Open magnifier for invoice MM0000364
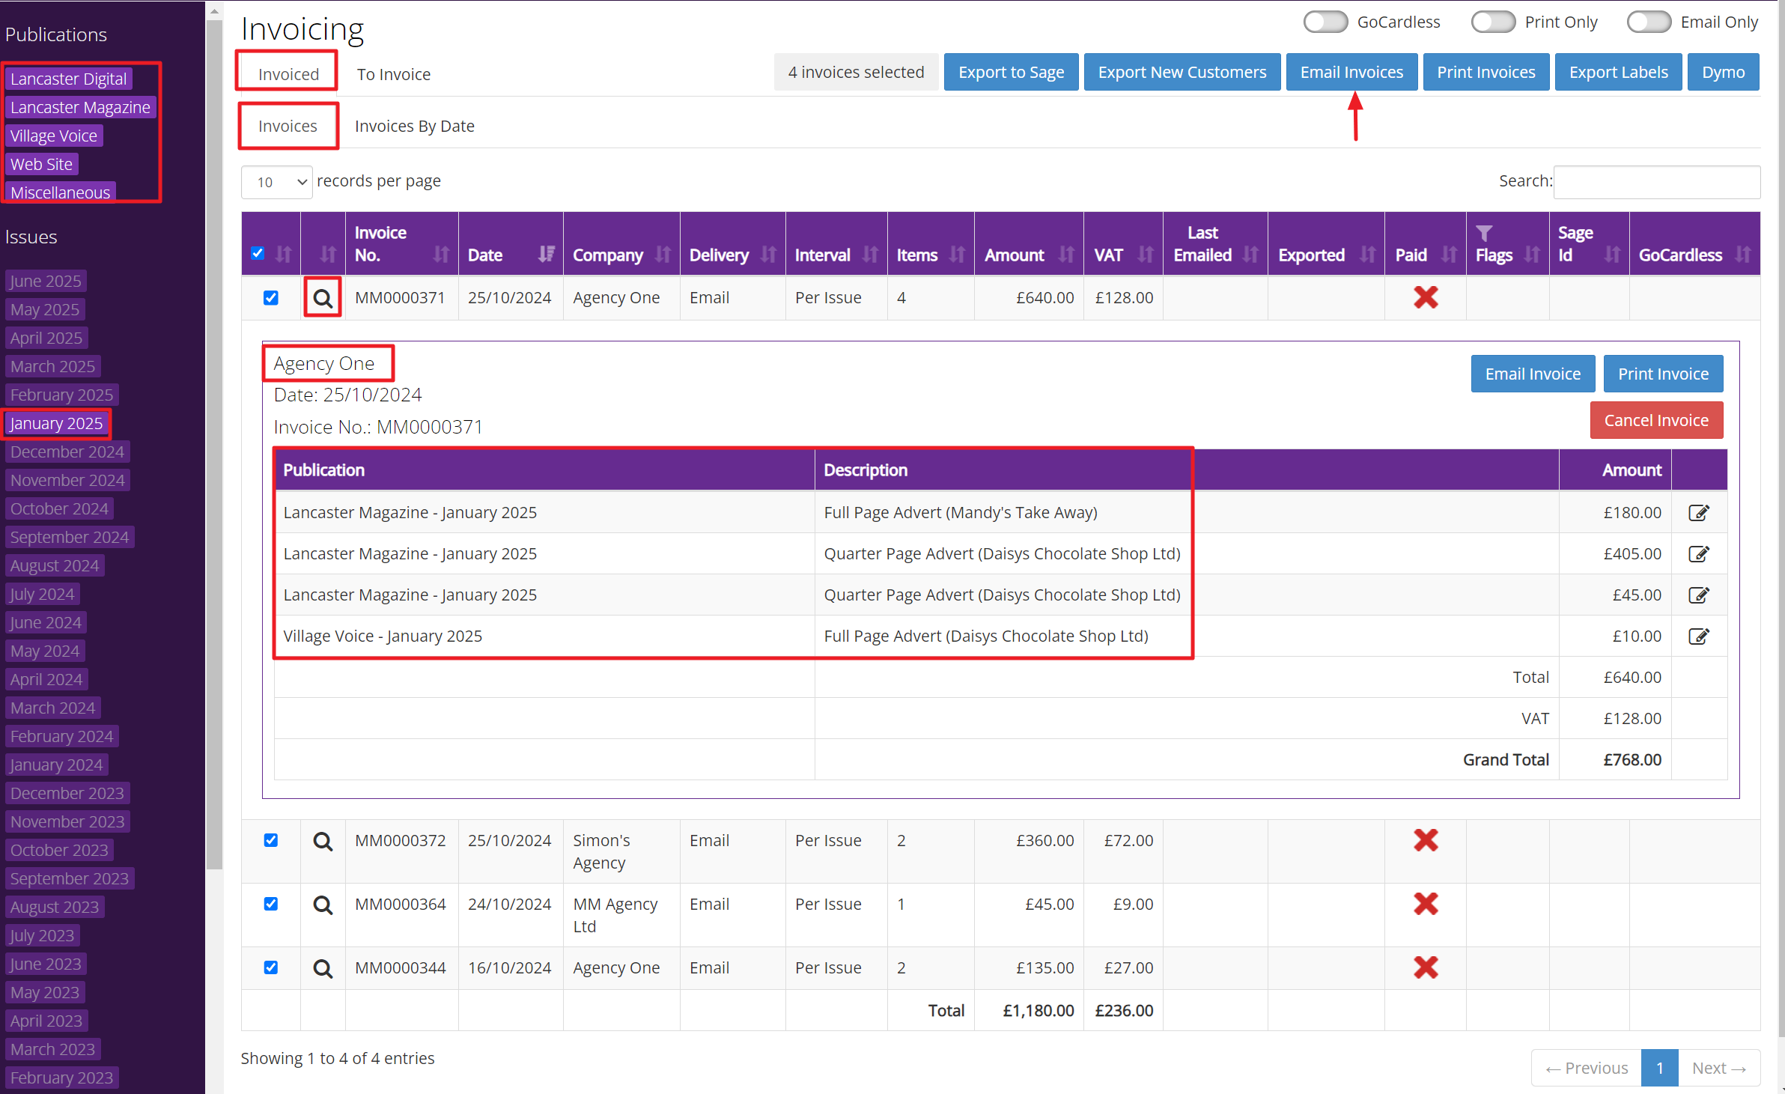Screen dimensions: 1785x1094 323,905
